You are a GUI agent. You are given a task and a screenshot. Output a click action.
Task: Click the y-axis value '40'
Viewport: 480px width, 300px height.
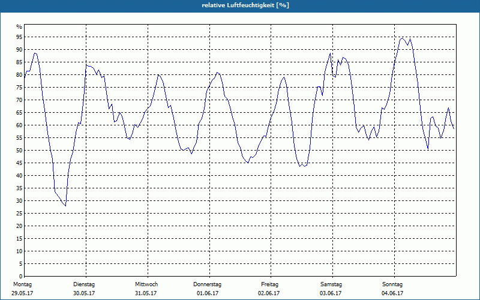point(19,176)
